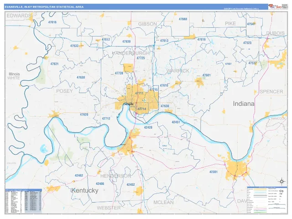
Task: Select ZIP code label 47537
Action: pos(252,63)
